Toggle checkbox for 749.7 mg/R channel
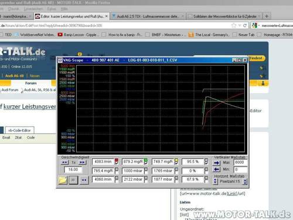Screen dimensions: 293x220 176,164
